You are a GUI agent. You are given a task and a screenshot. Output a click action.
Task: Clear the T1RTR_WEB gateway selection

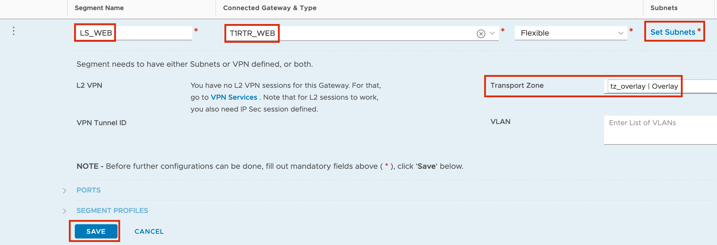pos(481,34)
